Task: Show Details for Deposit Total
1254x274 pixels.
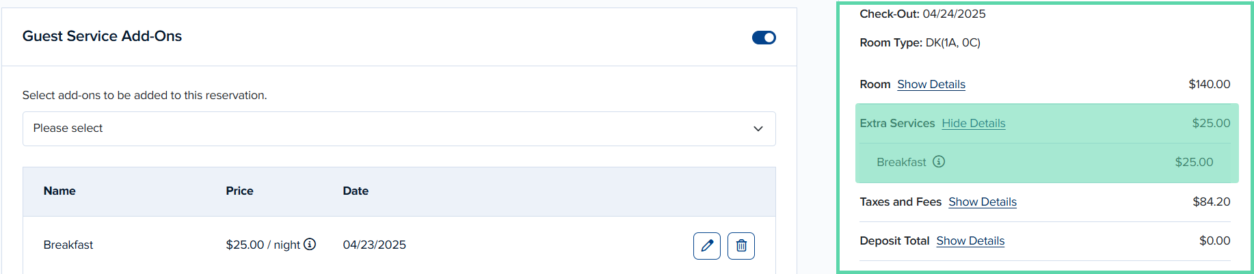Action: (970, 241)
